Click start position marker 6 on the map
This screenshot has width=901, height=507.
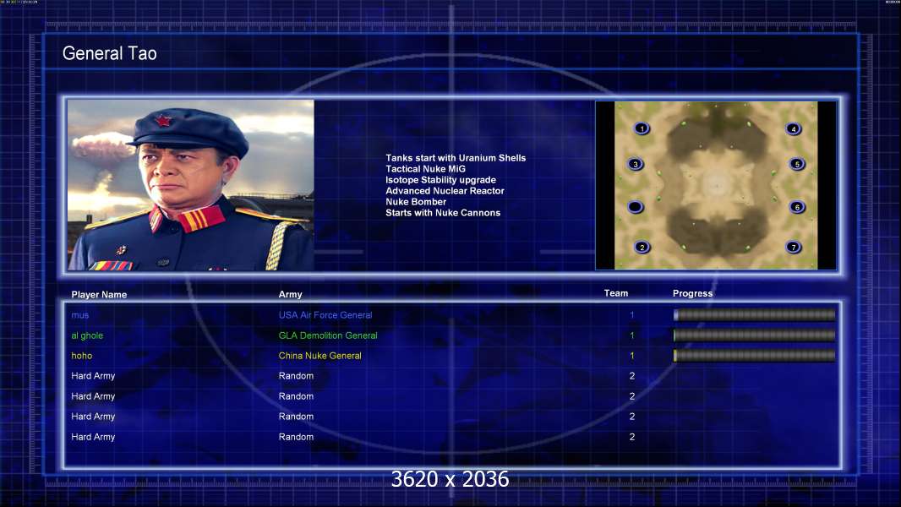[x=797, y=207]
